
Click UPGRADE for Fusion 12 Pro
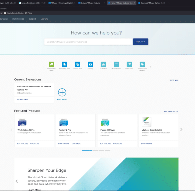tap(76, 144)
